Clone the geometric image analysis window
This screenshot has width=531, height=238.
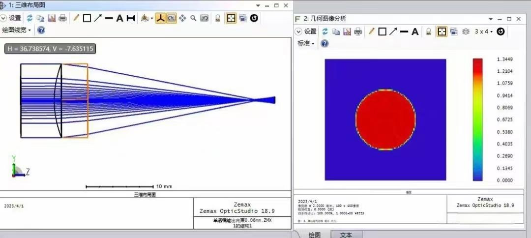tap(454, 31)
